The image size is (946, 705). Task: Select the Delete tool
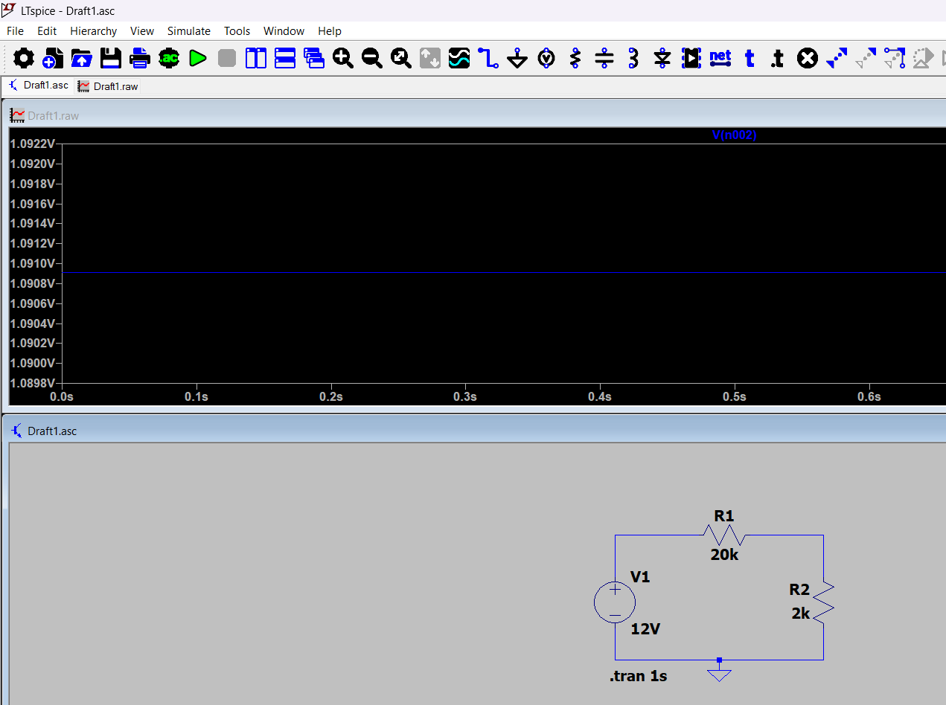pyautogui.click(x=808, y=58)
